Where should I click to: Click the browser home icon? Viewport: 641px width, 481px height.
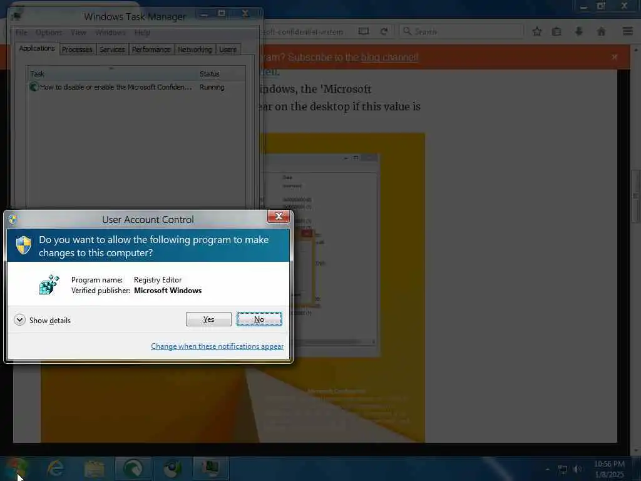[x=602, y=31]
